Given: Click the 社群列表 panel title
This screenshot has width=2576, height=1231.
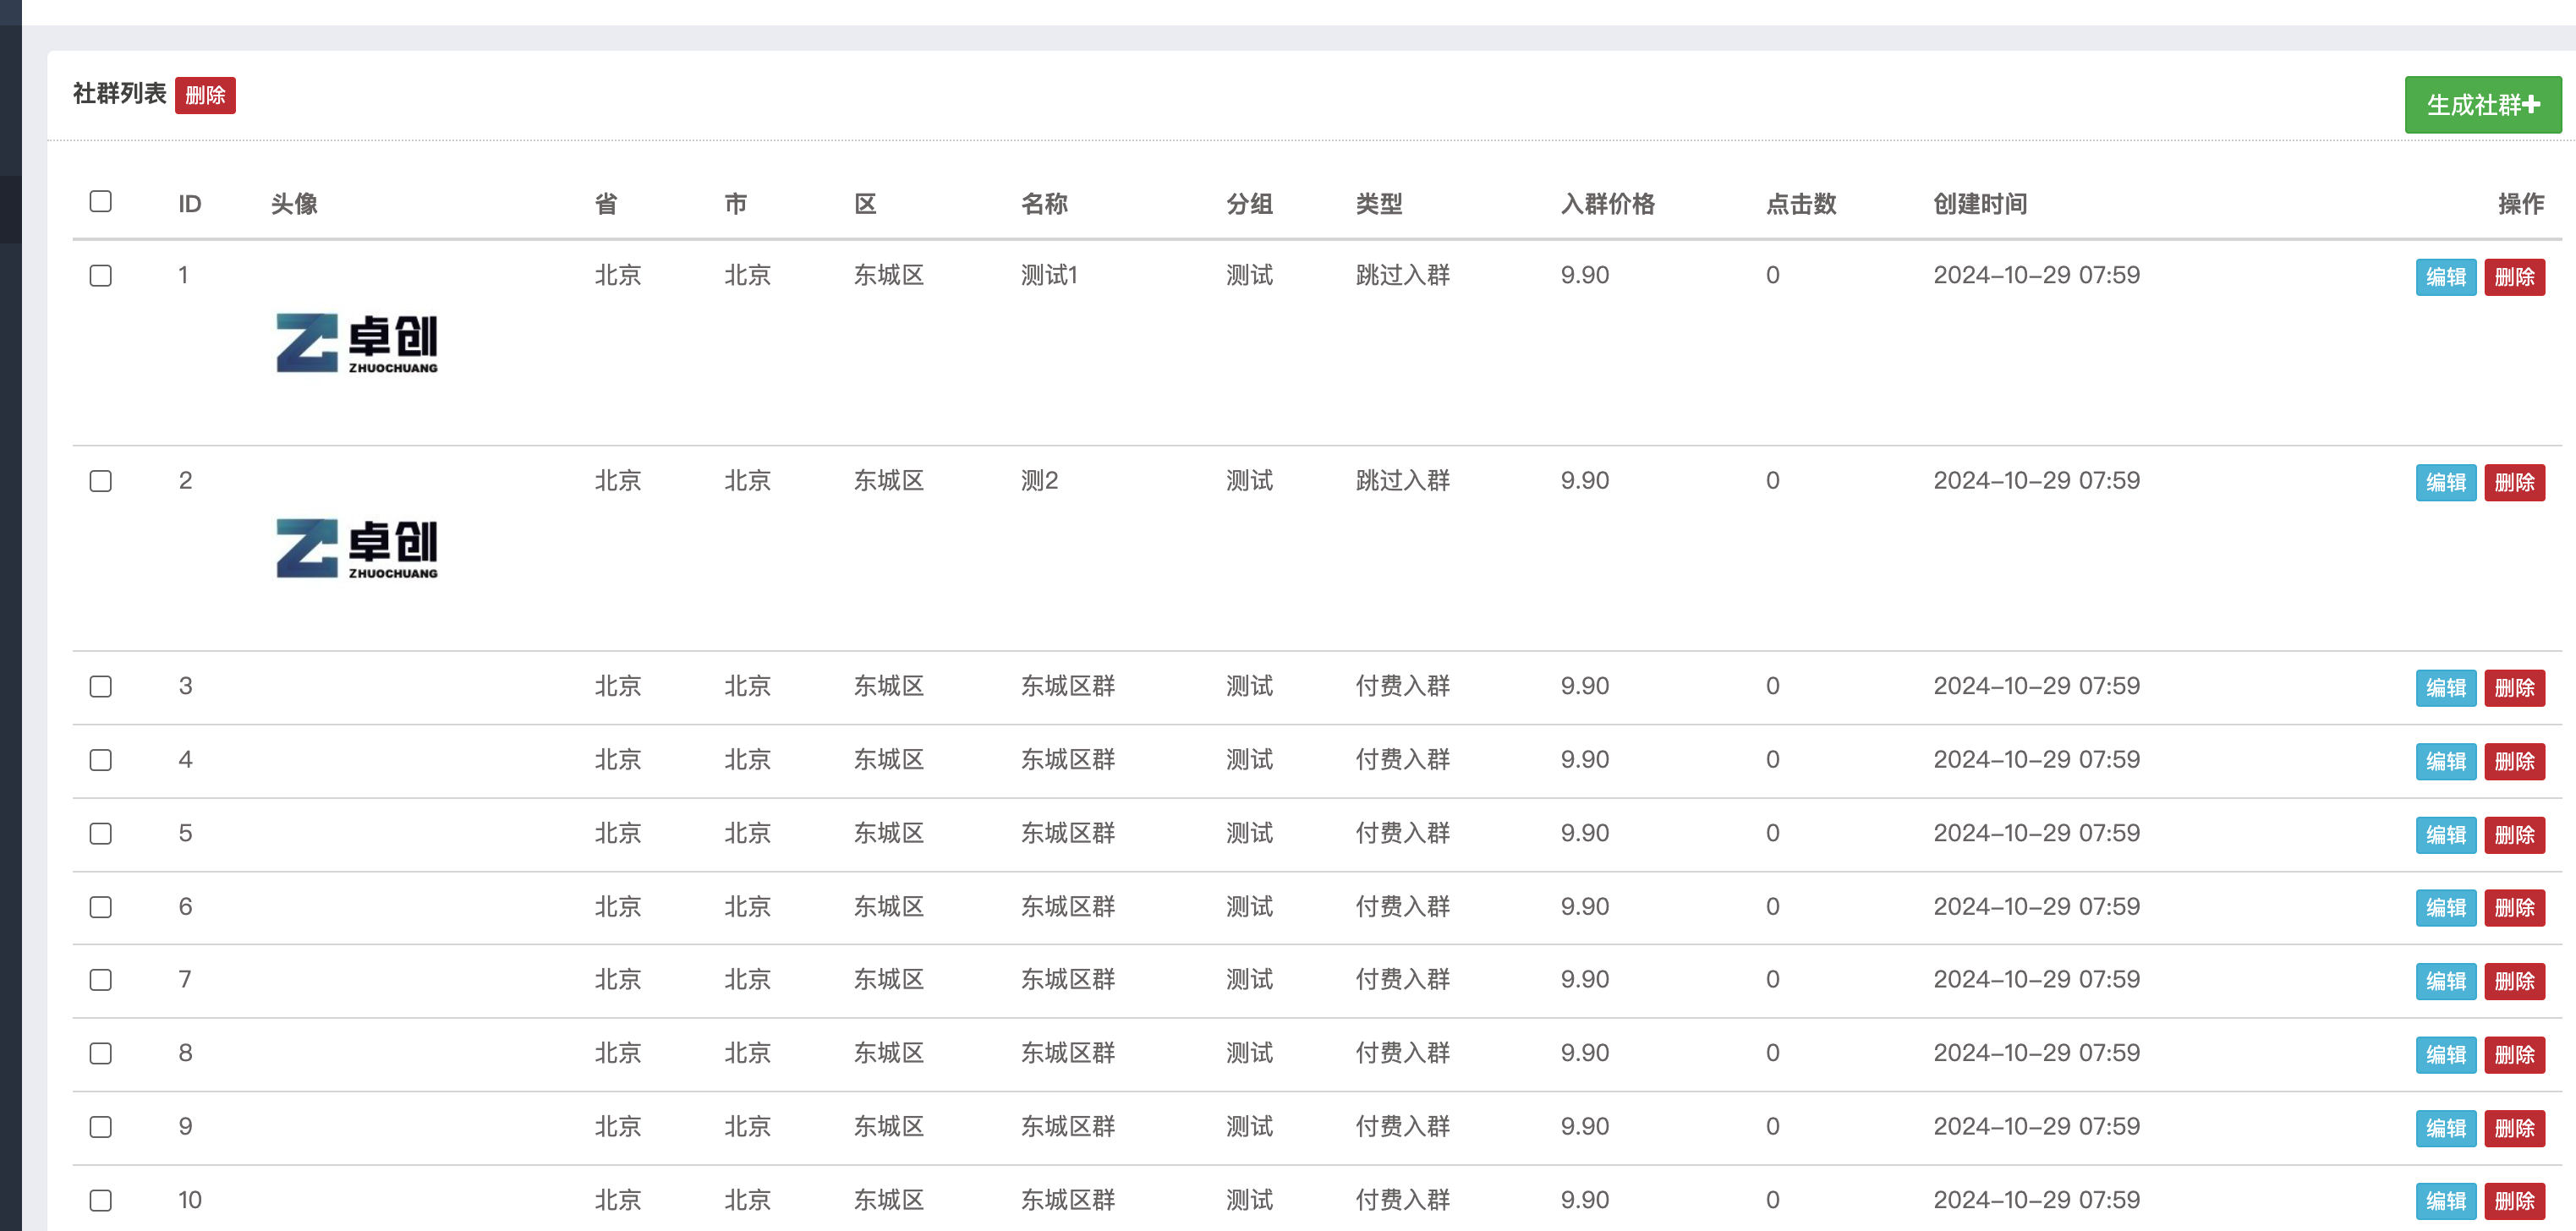Looking at the screenshot, I should tap(119, 94).
